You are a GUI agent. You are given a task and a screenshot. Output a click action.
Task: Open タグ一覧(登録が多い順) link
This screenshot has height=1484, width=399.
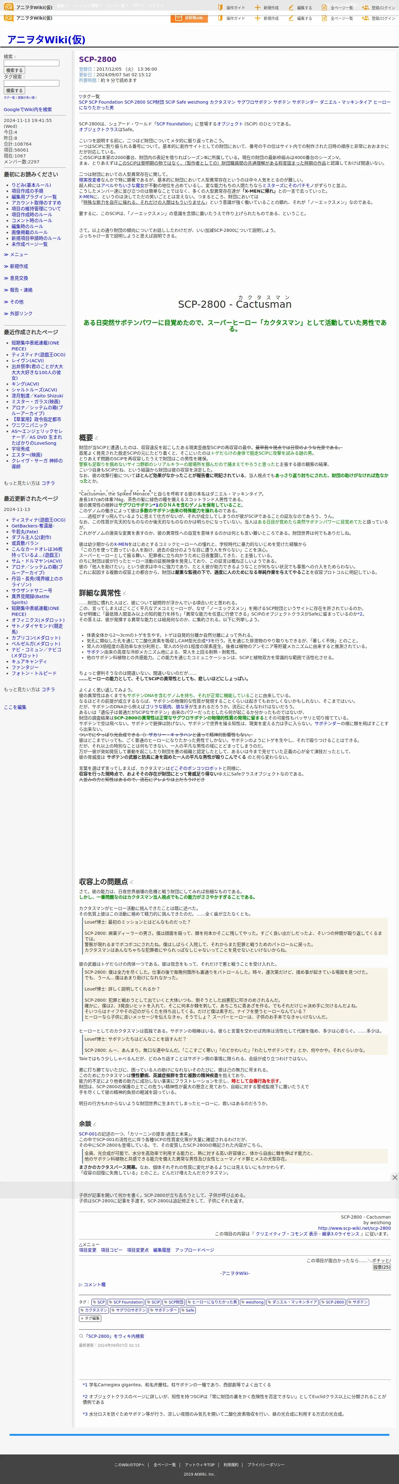20,98
